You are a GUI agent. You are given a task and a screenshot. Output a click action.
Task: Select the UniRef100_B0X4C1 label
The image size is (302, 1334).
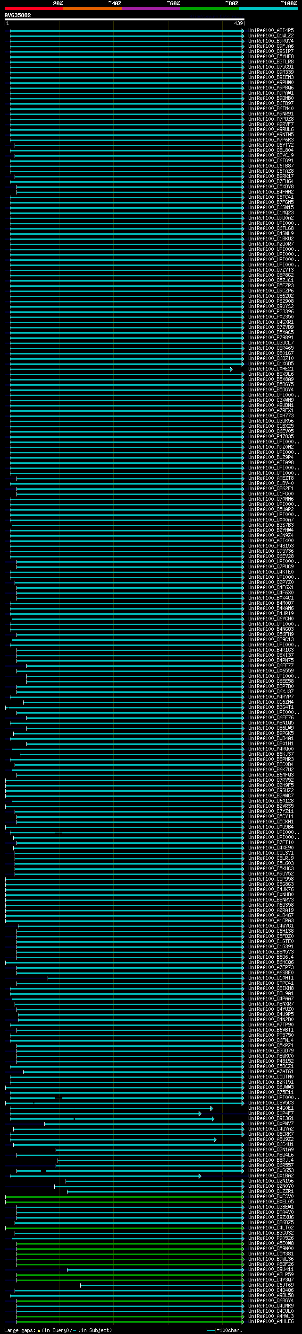pos(270,598)
